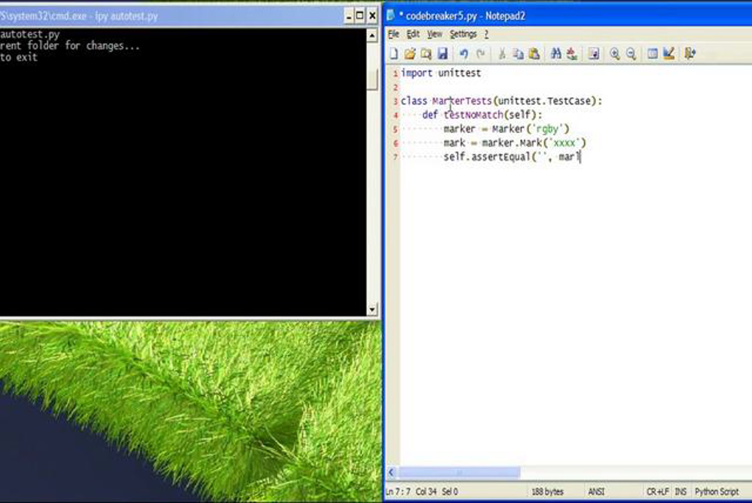
Task: Click the Browse files icon
Action: tap(426, 54)
